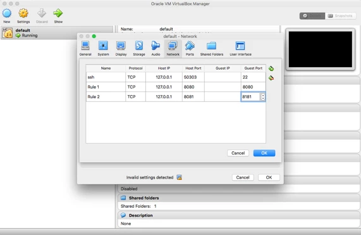Click OK in default settings window
This screenshot has height=235, width=361.
tap(269, 177)
